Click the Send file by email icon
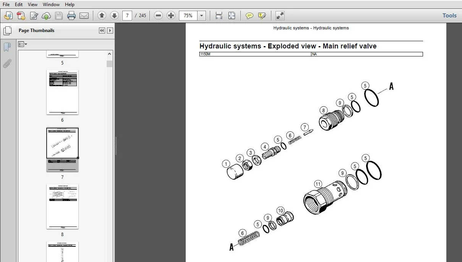 point(84,16)
